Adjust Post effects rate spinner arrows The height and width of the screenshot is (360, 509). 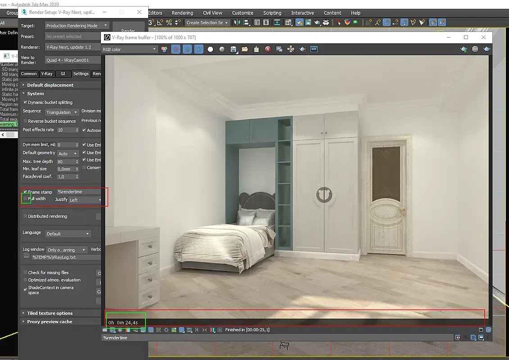[77, 130]
